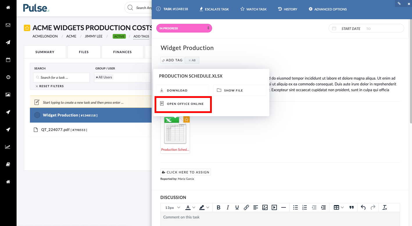Toggle the yellow star beside project title
Viewport: 412px width, 226px height.
(x=27, y=28)
